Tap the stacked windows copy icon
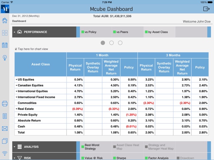The image size is (214, 160). (5, 141)
